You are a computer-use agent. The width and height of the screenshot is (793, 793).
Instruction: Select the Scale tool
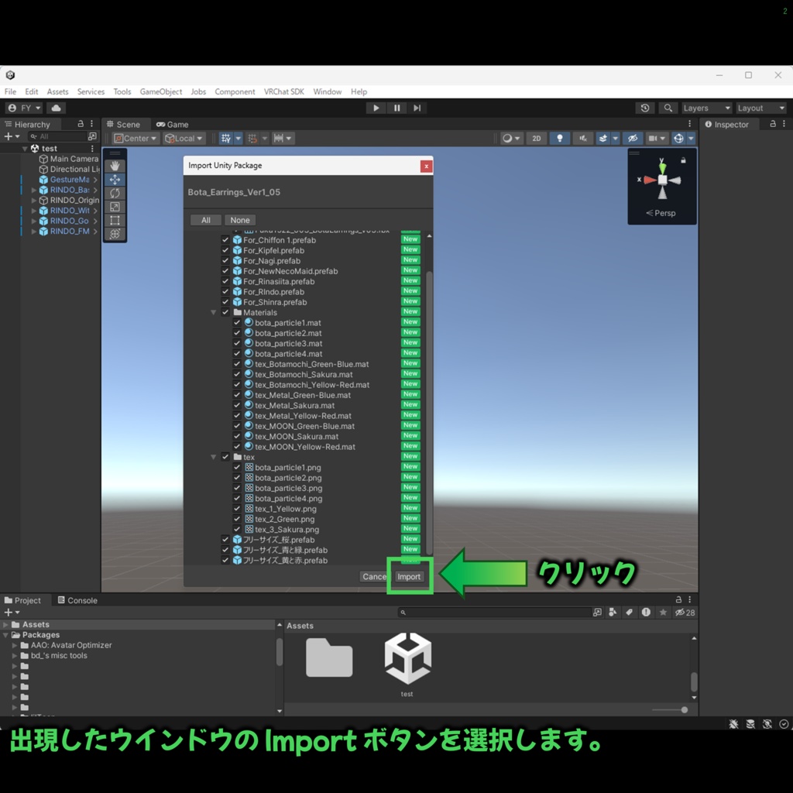tap(115, 207)
